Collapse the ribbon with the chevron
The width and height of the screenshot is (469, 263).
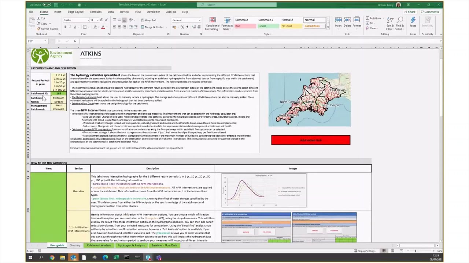pos(440,34)
